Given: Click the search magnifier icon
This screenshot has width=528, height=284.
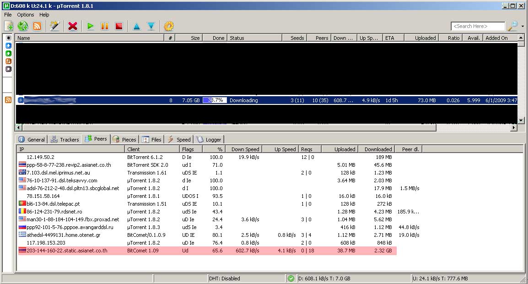Looking at the screenshot, I should 513,26.
